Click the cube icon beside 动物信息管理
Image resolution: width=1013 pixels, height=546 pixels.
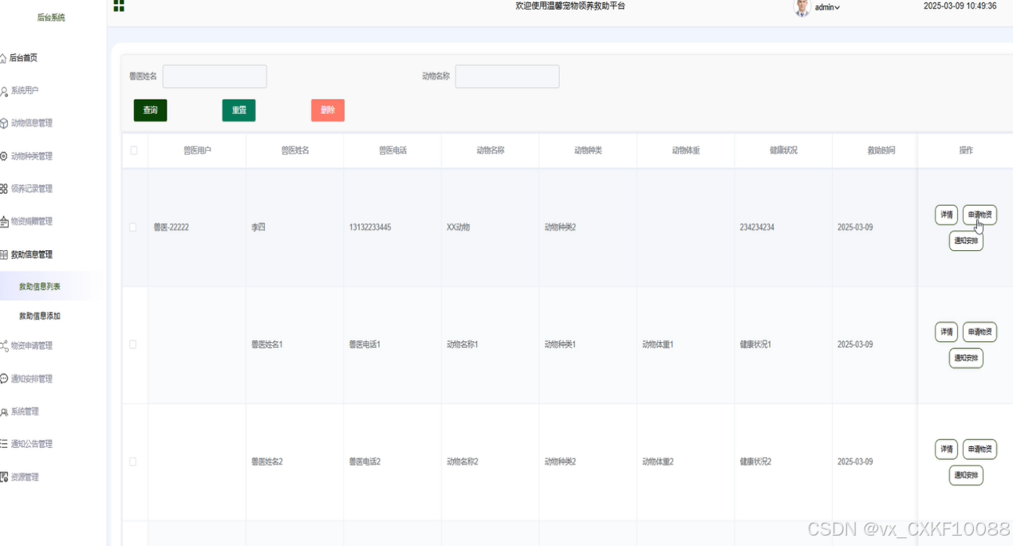coord(4,124)
